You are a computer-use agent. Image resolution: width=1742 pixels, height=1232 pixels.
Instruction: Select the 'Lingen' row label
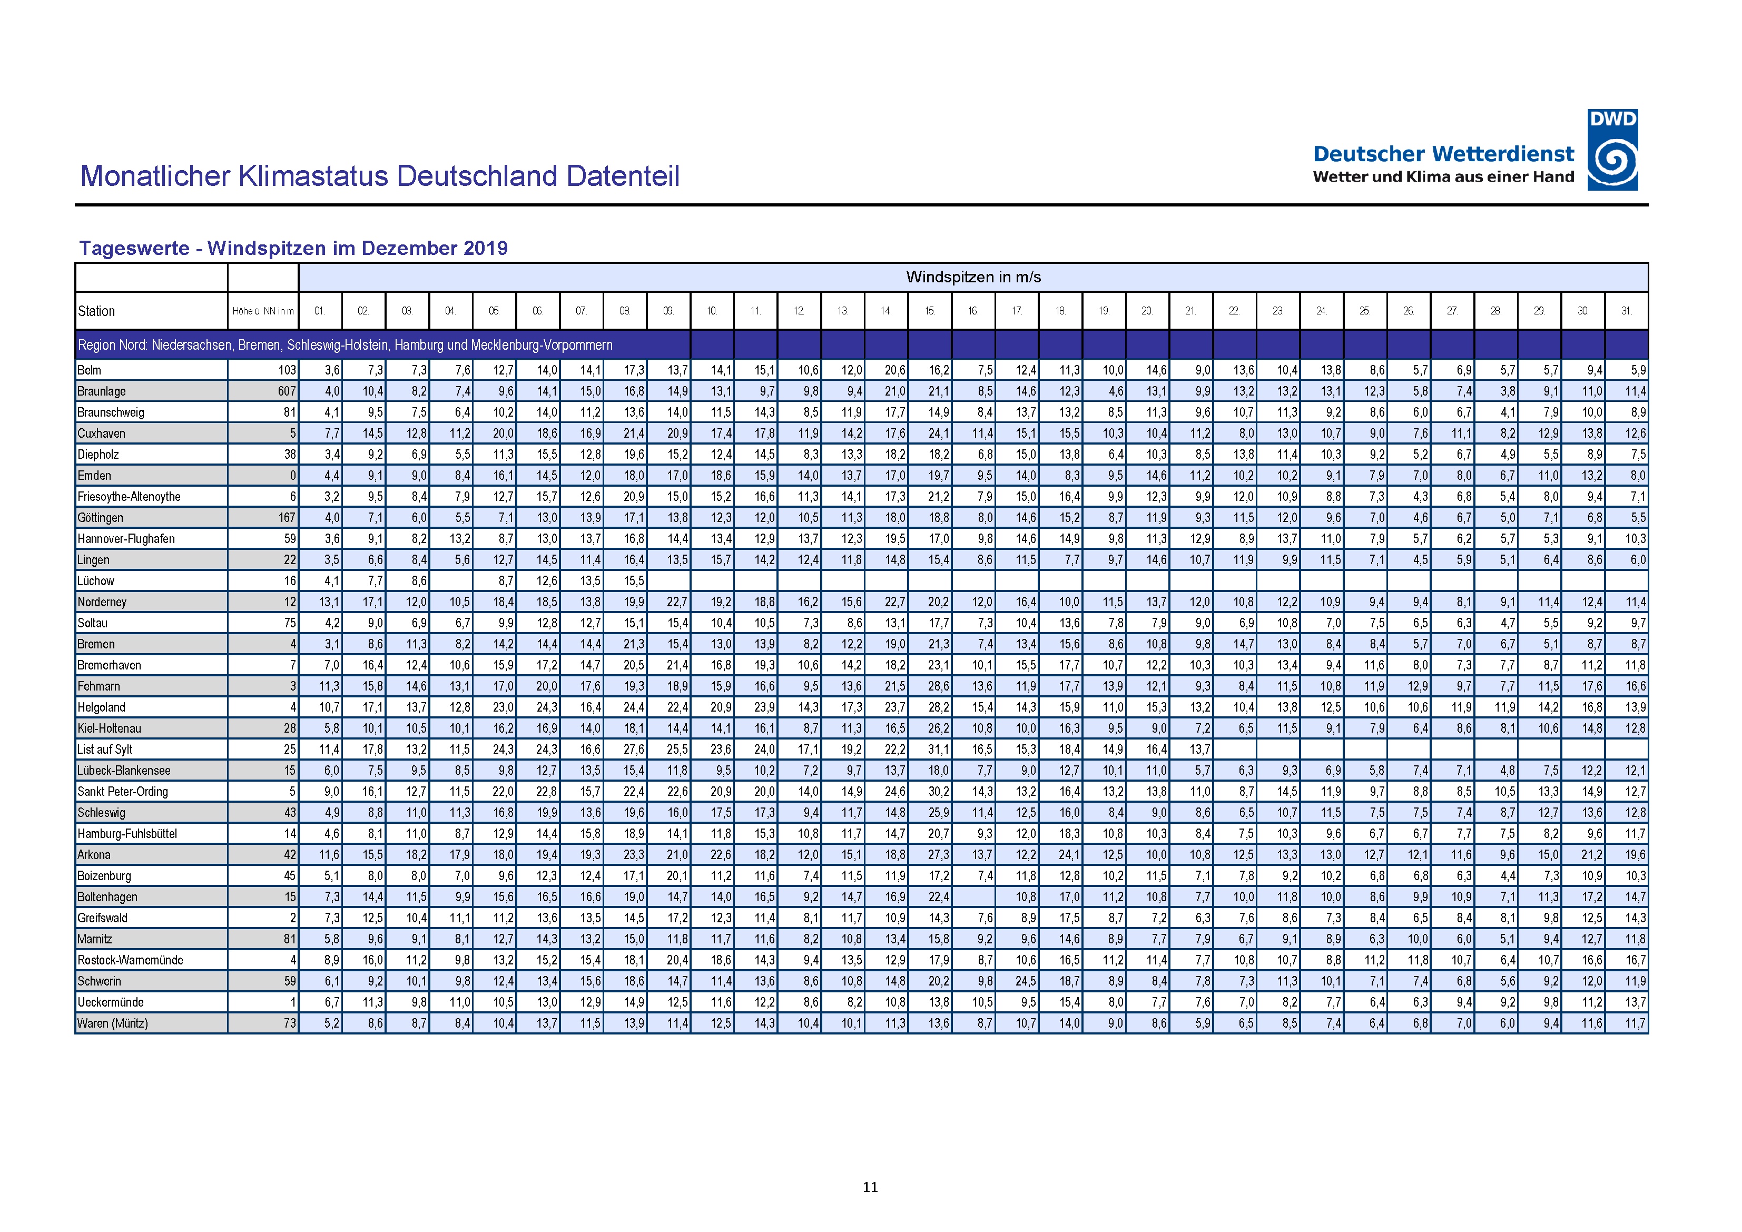(x=93, y=560)
